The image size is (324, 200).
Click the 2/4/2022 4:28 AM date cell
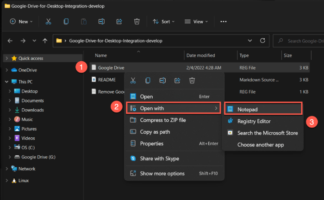coord(204,68)
